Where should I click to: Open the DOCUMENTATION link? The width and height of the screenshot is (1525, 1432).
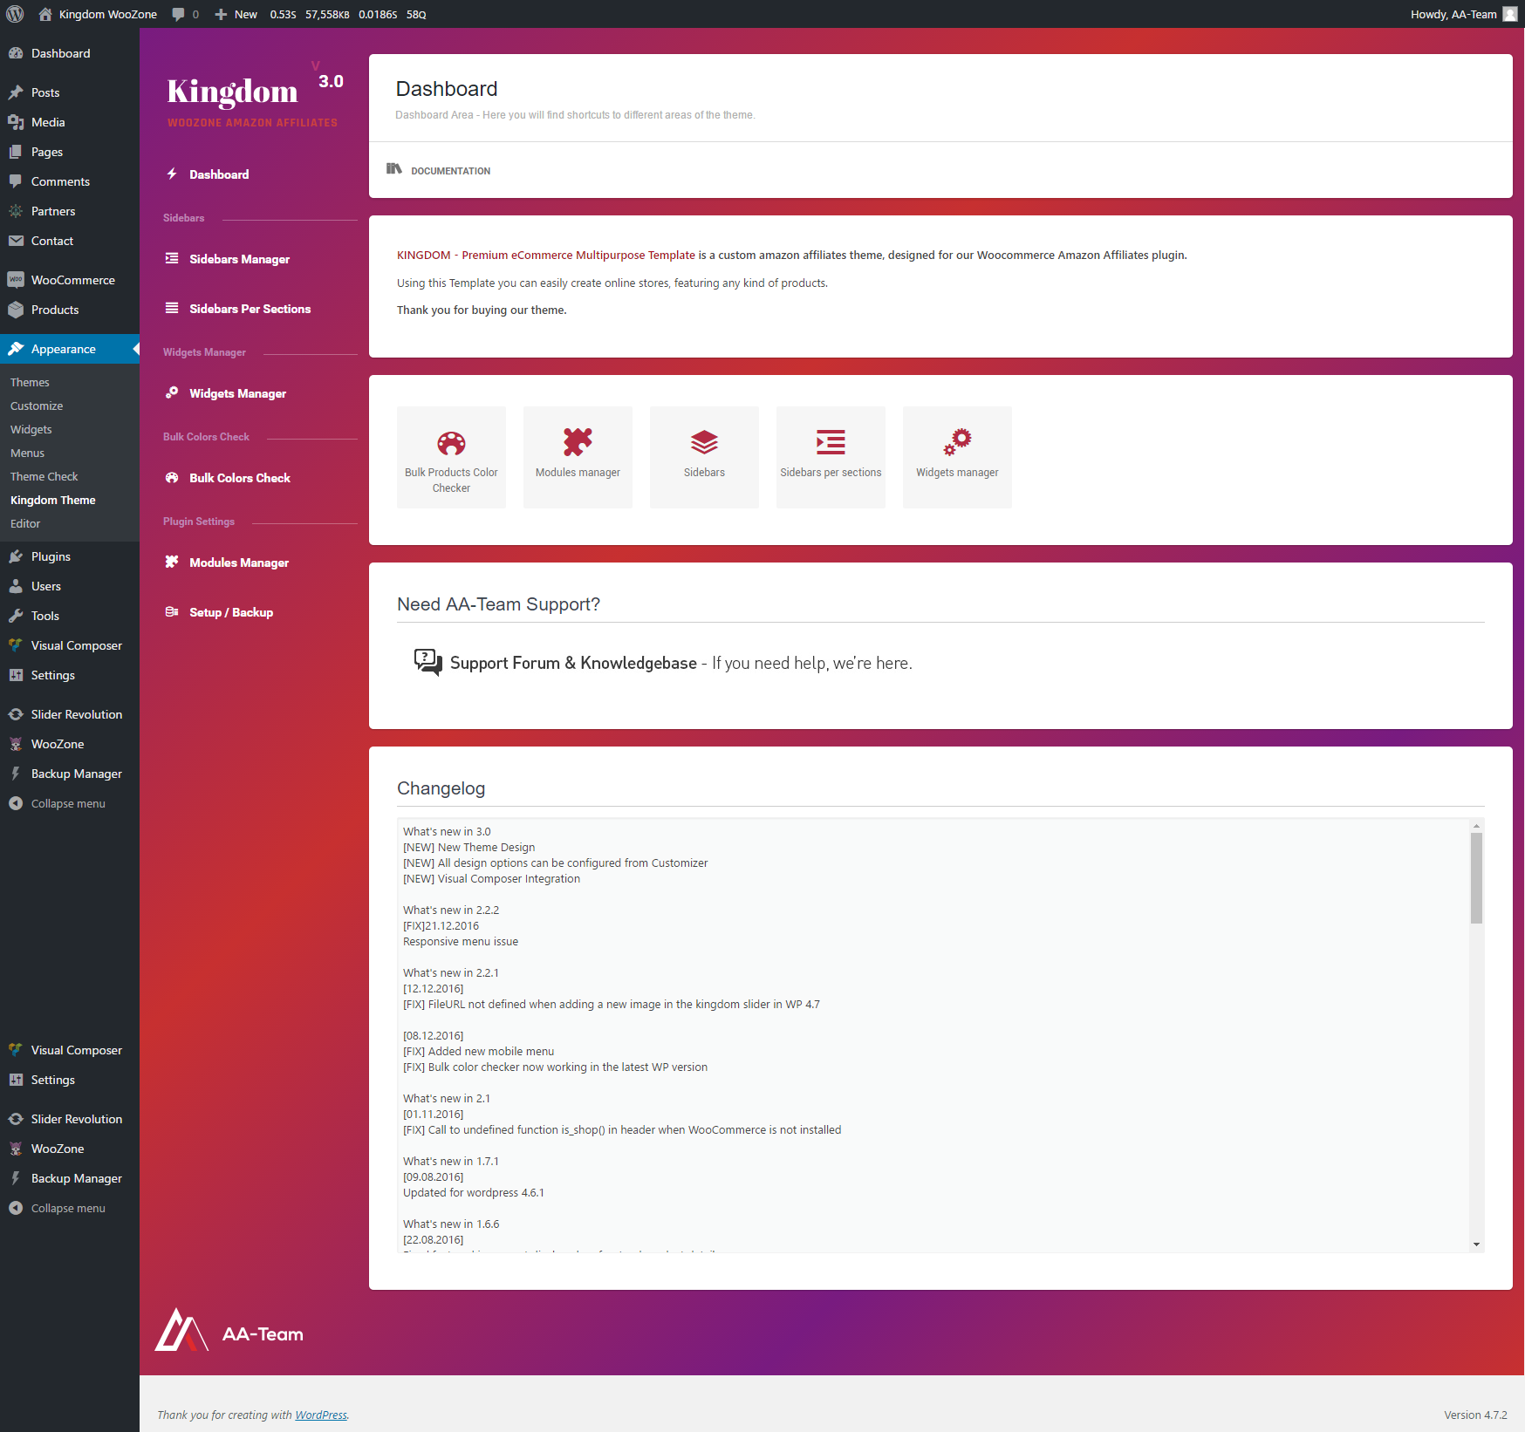(x=439, y=170)
